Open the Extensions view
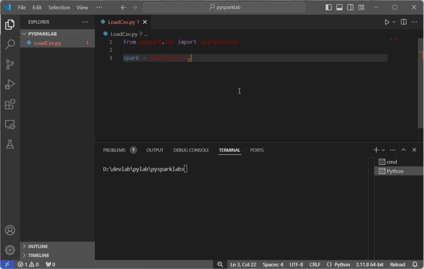This screenshot has height=269, width=424. [10, 104]
